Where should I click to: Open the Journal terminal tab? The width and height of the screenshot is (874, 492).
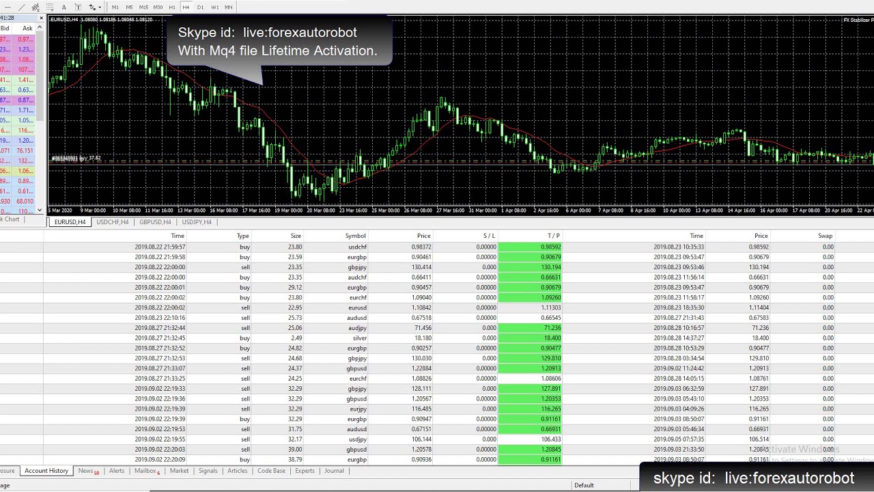[334, 471]
